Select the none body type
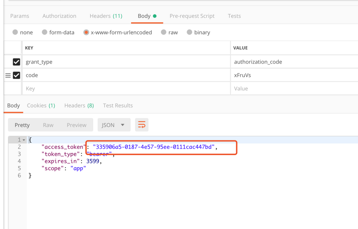The height and width of the screenshot is (229, 358). click(23, 32)
